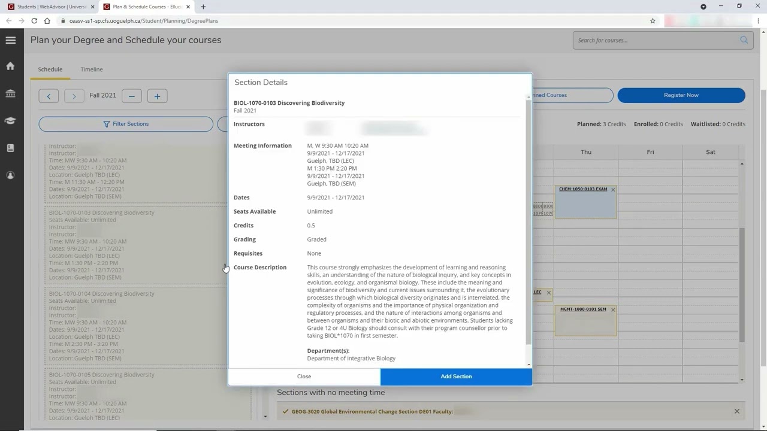Select BIOL-1070-0104 section in left list
Image resolution: width=767 pixels, height=431 pixels.
[135, 326]
